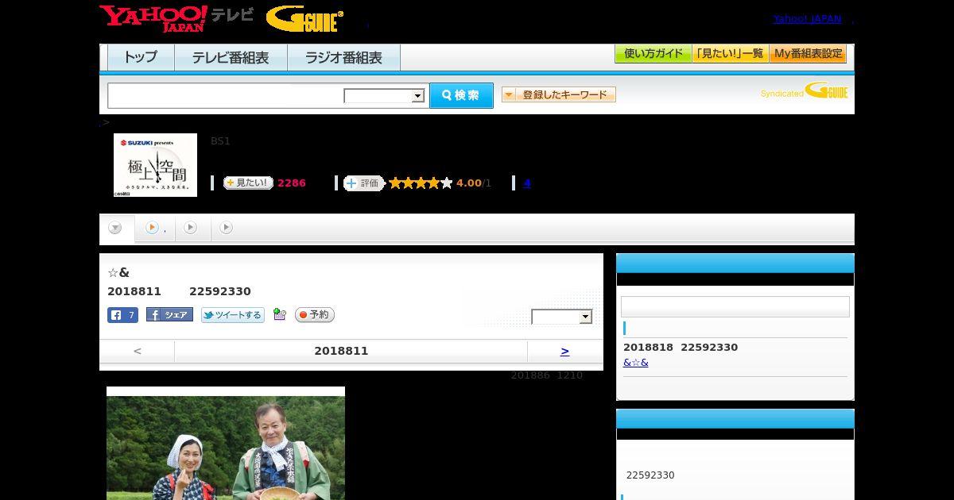Select the rating value 4.00

(469, 183)
